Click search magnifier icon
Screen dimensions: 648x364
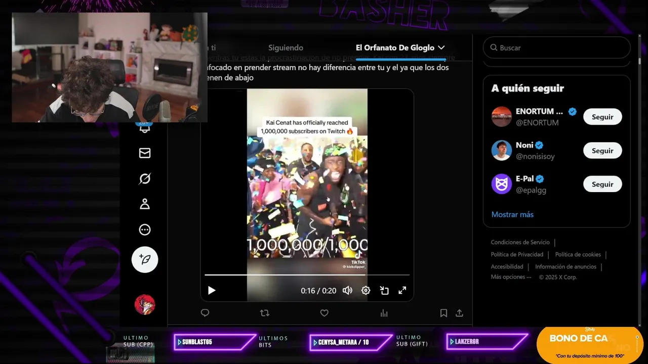494,48
